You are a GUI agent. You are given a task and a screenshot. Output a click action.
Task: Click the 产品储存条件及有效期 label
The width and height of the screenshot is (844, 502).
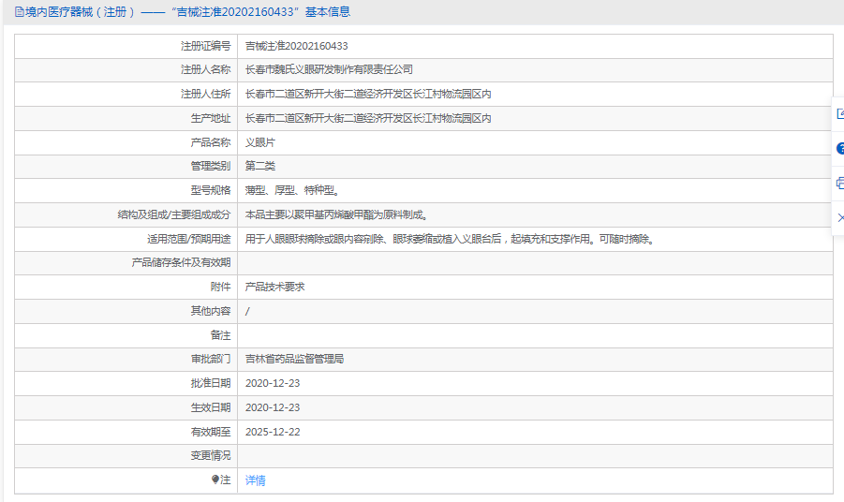point(181,262)
